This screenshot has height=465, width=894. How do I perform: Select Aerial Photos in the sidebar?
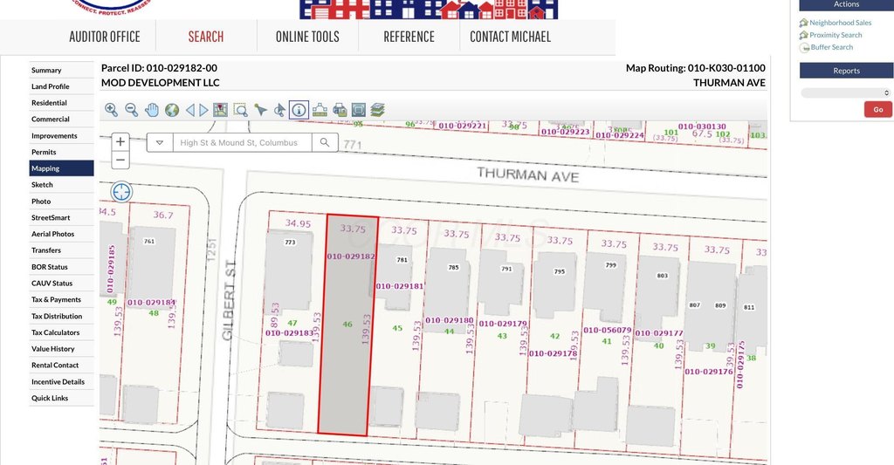tap(52, 234)
